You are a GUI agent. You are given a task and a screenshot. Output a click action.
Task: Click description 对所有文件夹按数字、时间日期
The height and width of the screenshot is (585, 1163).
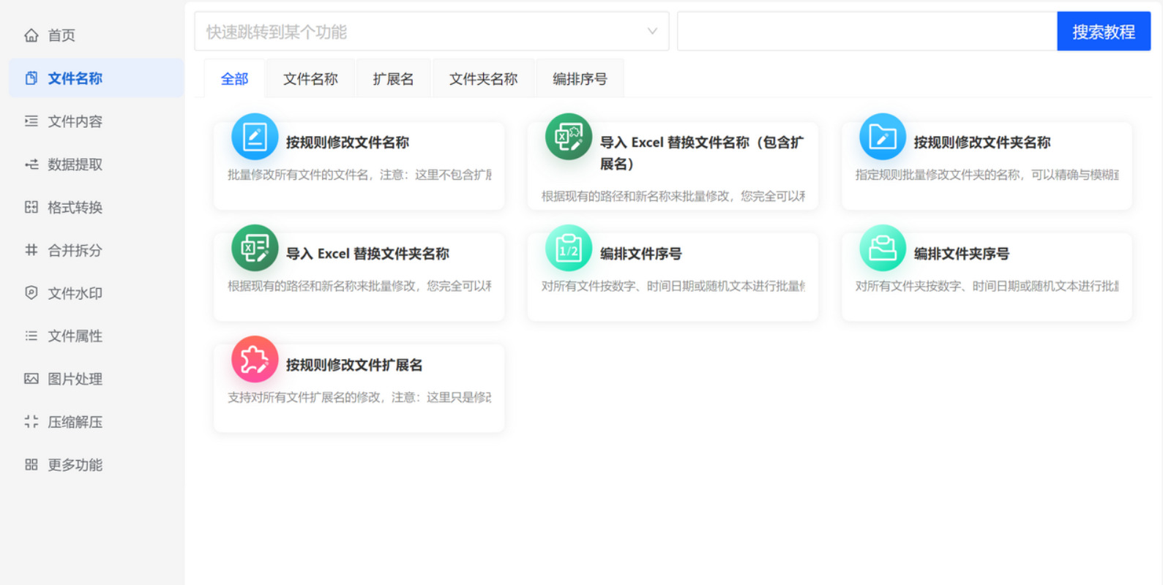pos(987,286)
